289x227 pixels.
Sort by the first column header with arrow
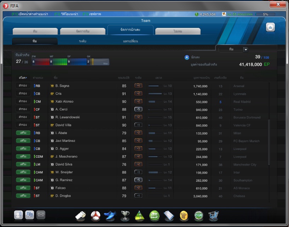tap(23, 78)
